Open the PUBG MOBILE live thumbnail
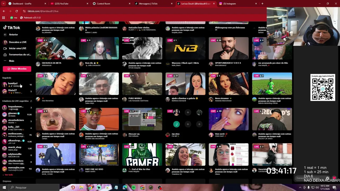Screen dimensions: 340x191 [142, 84]
